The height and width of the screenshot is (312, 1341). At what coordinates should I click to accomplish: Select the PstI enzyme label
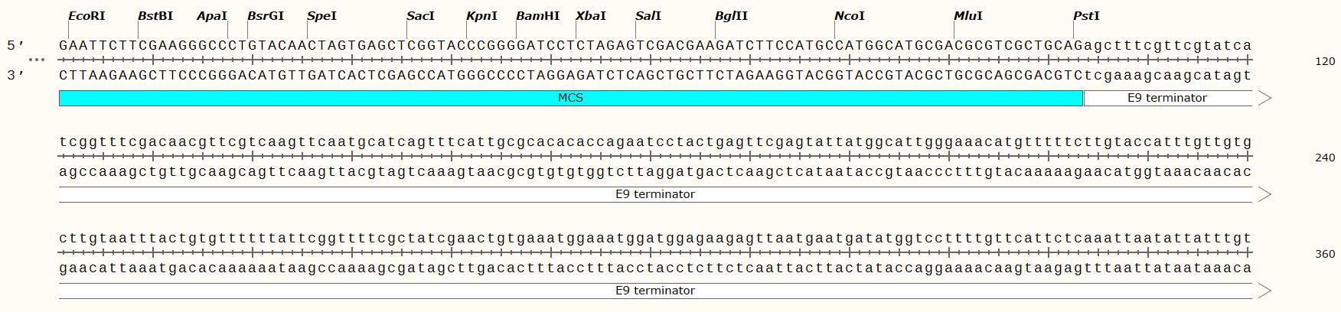(1086, 16)
